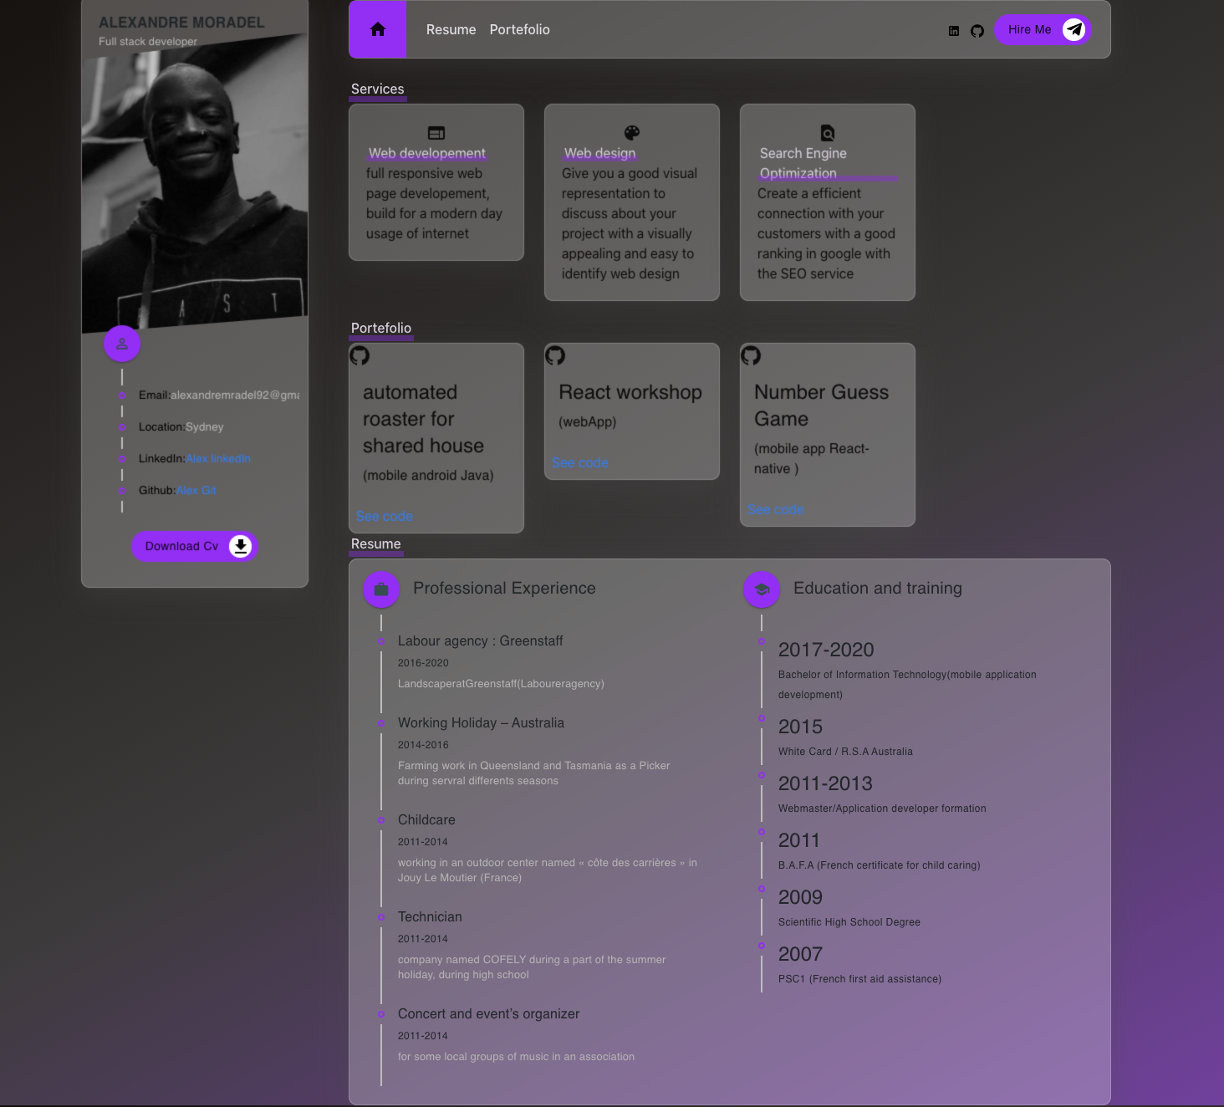1224x1107 pixels.
Task: Click the 2011-2013 education year
Action: [x=825, y=783]
